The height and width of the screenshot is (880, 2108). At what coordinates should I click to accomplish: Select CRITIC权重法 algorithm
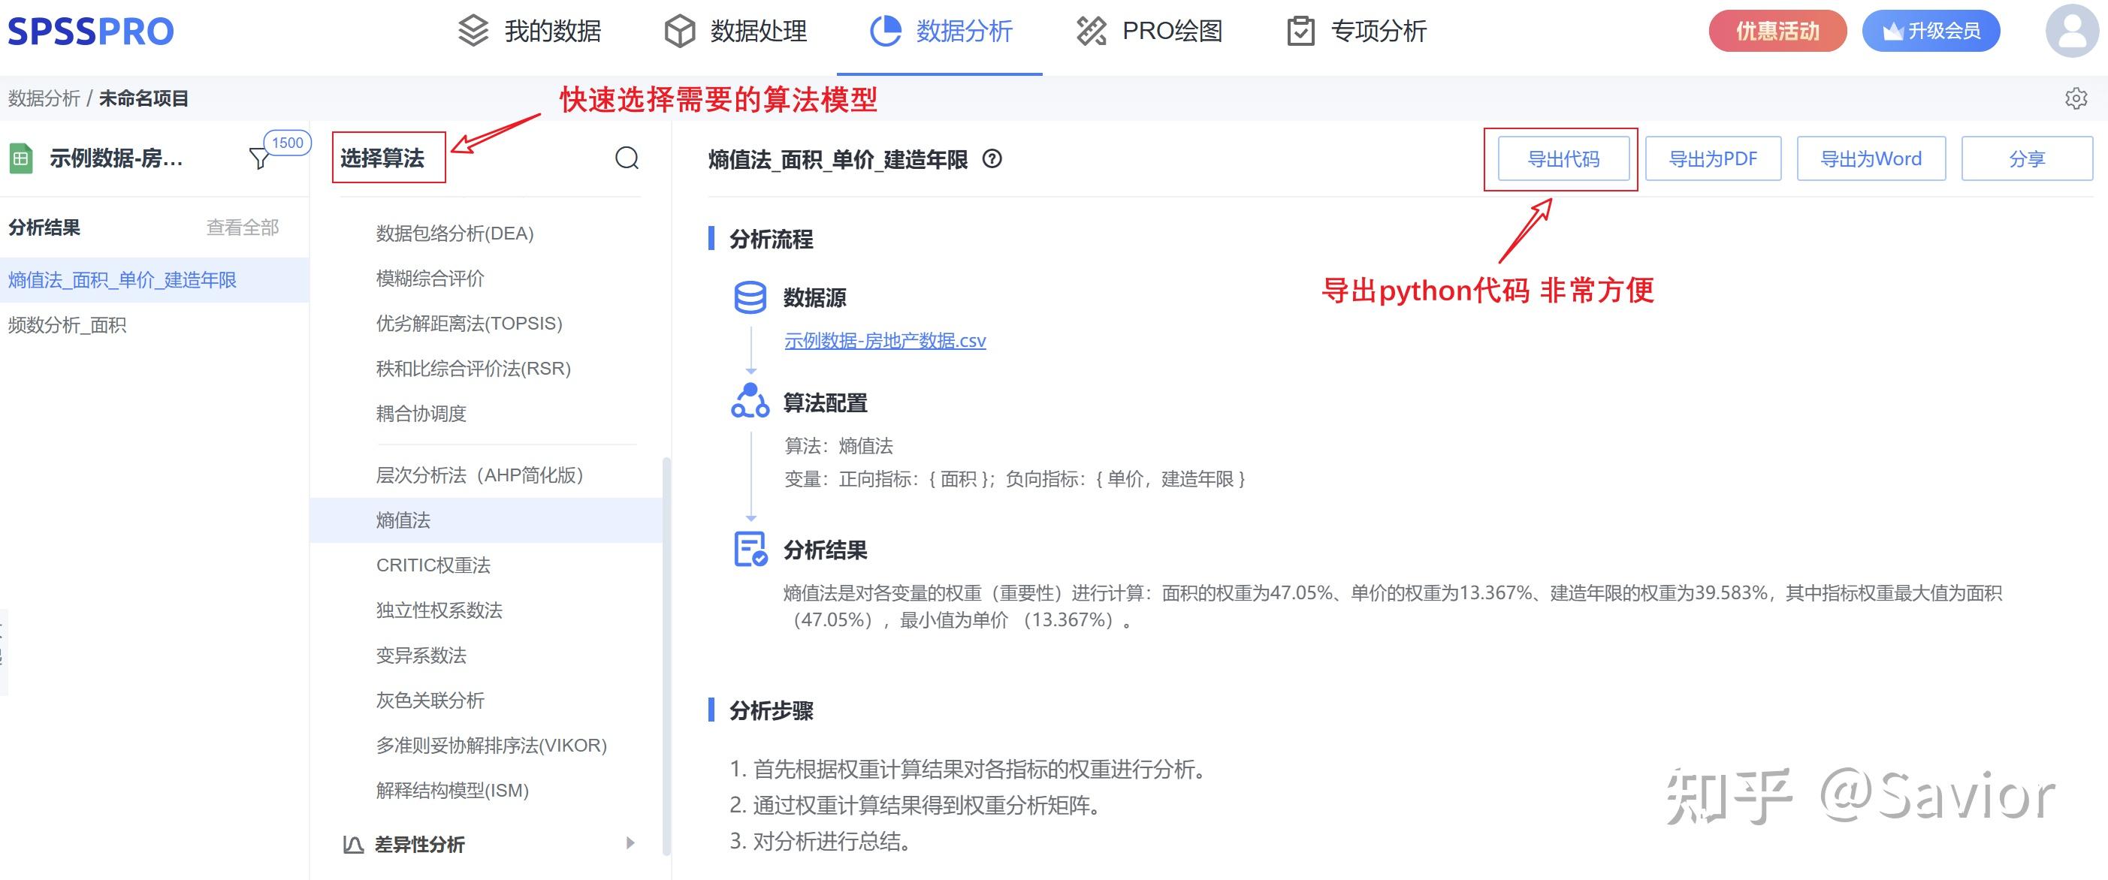433,565
